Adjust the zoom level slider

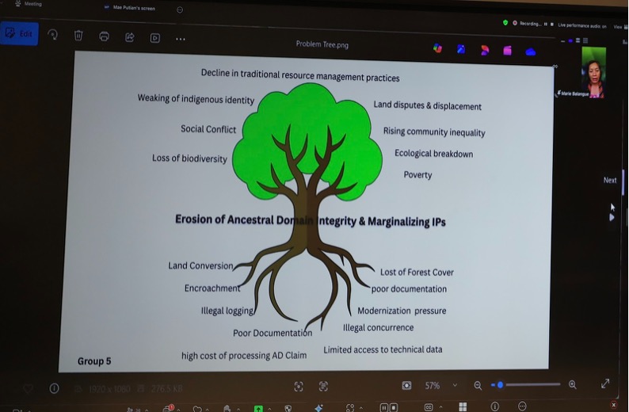point(501,385)
